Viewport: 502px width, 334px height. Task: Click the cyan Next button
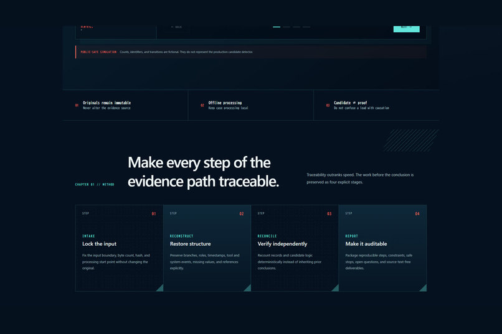coord(406,29)
